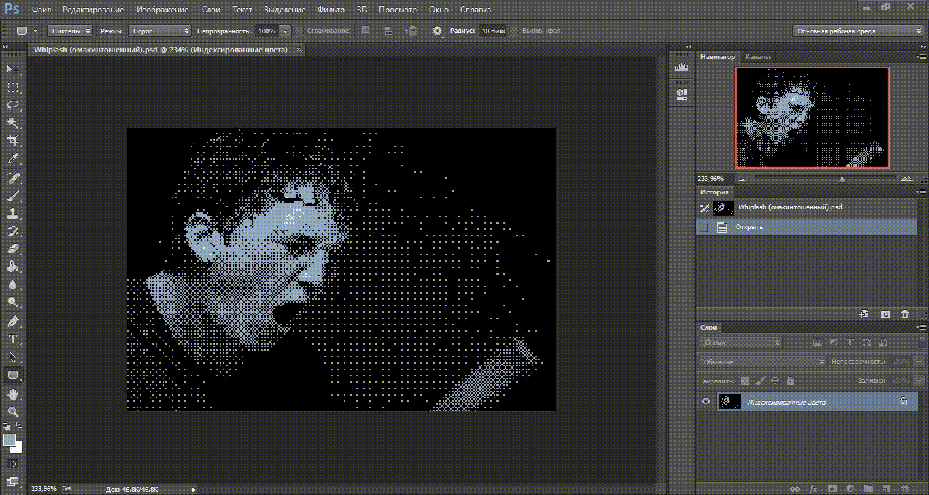Select the Clone Stamp tool
Screen dimensions: 929x495
(13, 214)
